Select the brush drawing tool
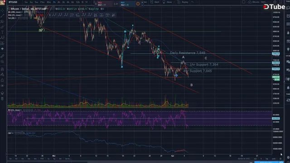290x163 pixels. 2,27
